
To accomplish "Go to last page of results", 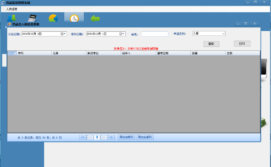I will [111, 137].
